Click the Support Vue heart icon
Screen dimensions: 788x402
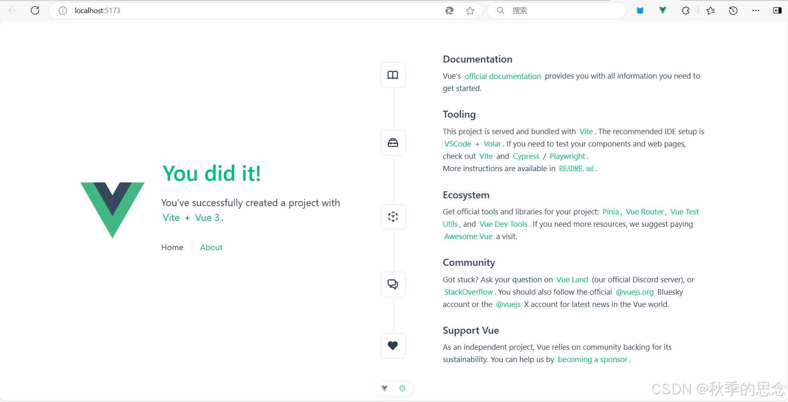(393, 346)
